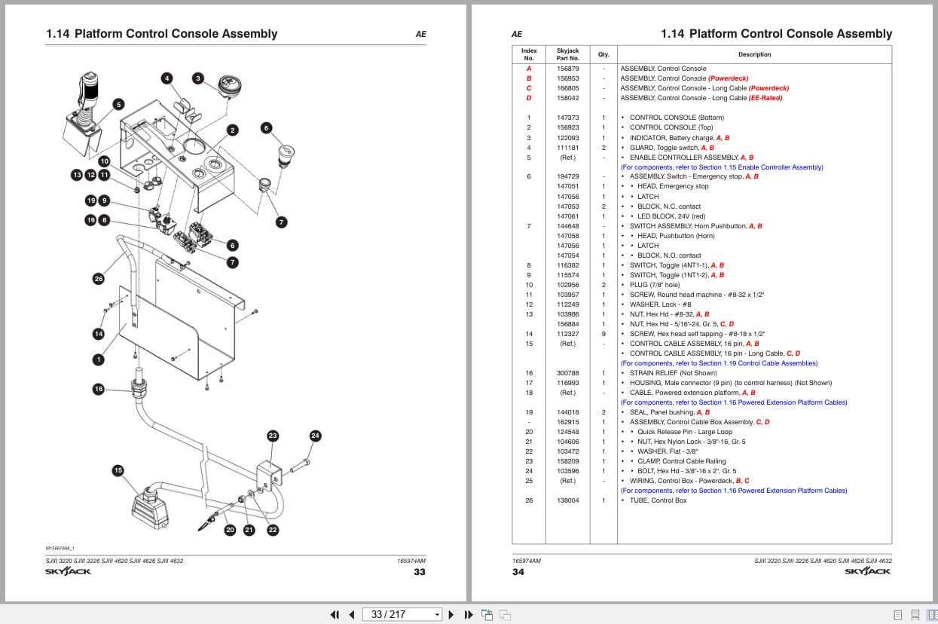Click 'CLAMP, Control Cable Railing' description
This screenshot has width=938, height=624.
pos(682,461)
